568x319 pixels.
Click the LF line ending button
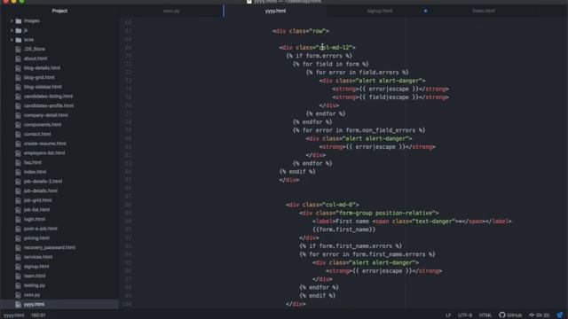(448, 315)
